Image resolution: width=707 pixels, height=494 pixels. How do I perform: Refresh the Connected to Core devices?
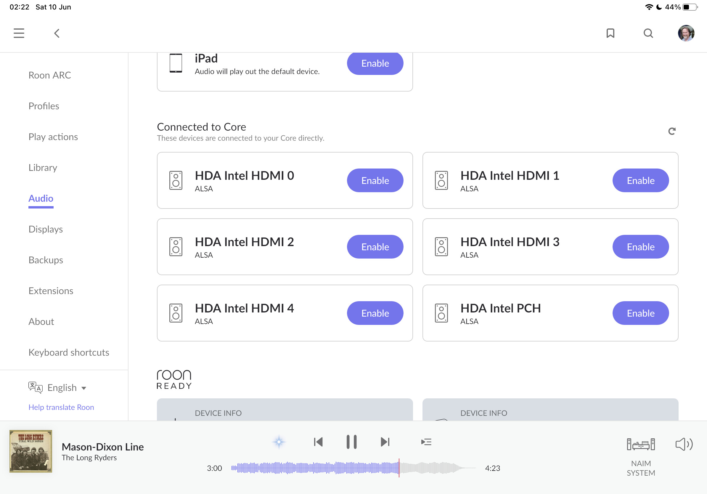coord(671,131)
